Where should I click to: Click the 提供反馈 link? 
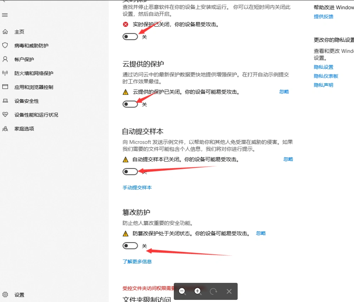click(323, 16)
